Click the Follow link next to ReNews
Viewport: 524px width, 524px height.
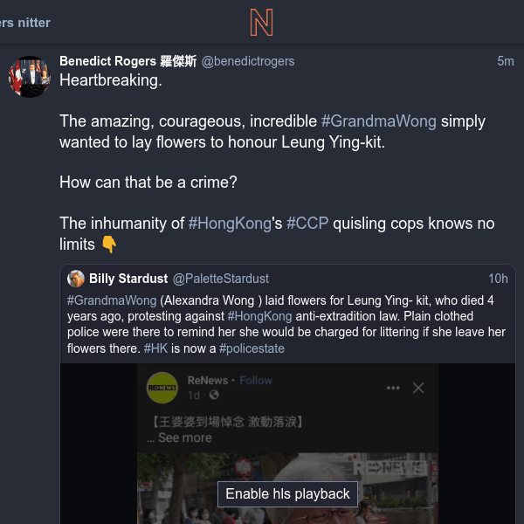click(256, 380)
